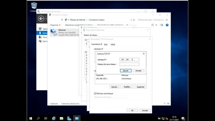
Task: Click the Server Manager back arrow
Action: [41, 18]
